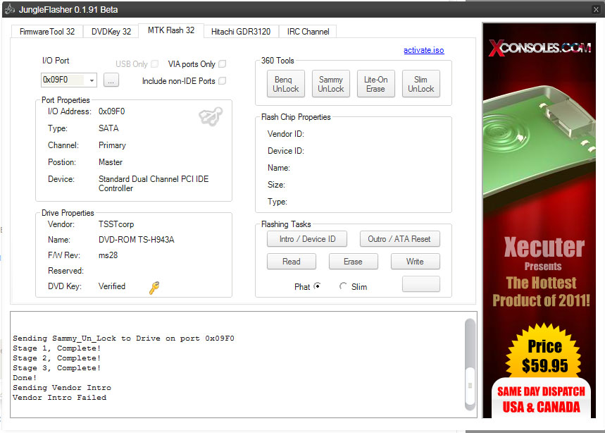Click the Standard Dual Channel PCI IDE Controller text
Screen dimensions: 605x433
pos(154,184)
